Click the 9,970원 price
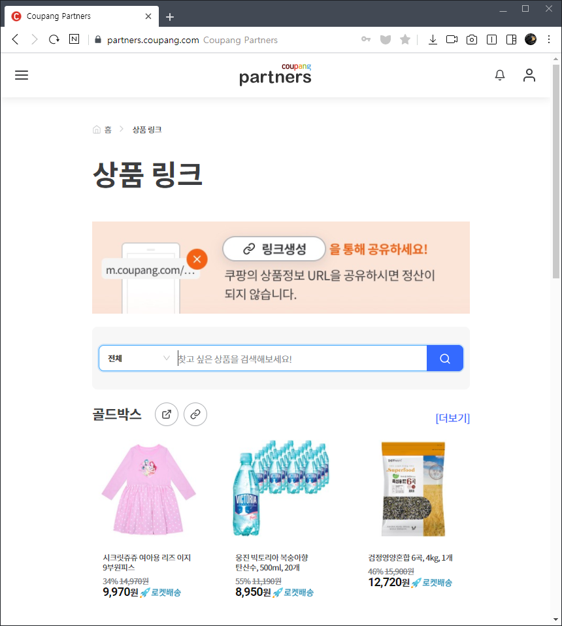 point(120,591)
